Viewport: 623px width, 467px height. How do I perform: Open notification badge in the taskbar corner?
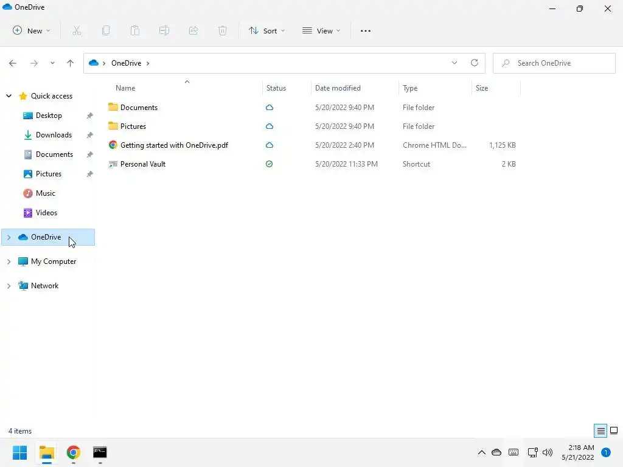(606, 452)
